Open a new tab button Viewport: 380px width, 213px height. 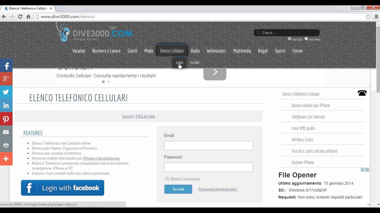tap(60, 8)
